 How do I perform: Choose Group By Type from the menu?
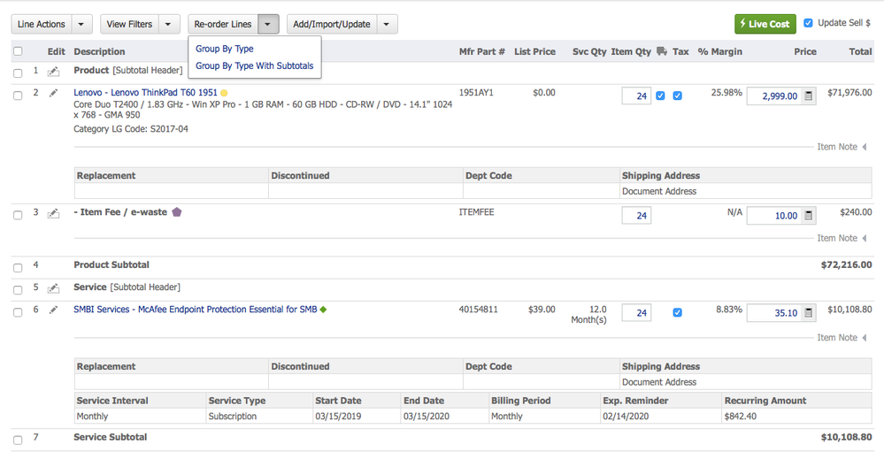coord(225,50)
